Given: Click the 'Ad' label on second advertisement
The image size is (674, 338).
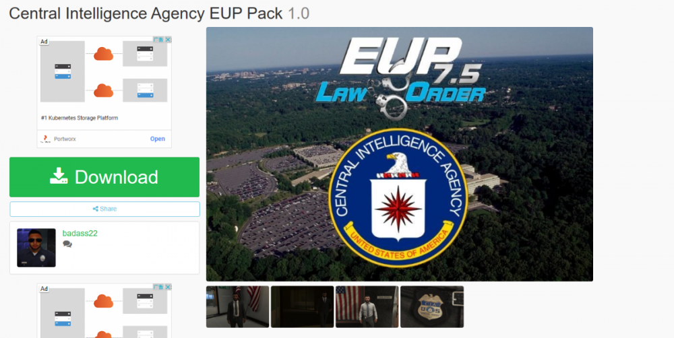Looking at the screenshot, I should tap(44, 289).
